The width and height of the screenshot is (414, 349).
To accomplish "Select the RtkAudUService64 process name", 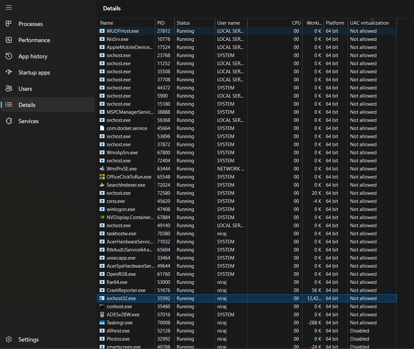I will pos(129,250).
